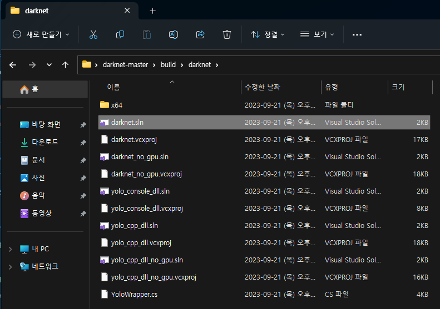Image resolution: width=440 pixels, height=309 pixels.
Task: Select yolo_cpp_dll.vcxproj file
Action: tap(264, 243)
